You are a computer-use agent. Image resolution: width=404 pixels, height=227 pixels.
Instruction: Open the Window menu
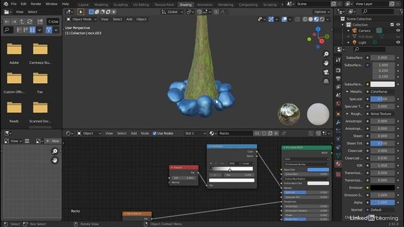(x=51, y=4)
